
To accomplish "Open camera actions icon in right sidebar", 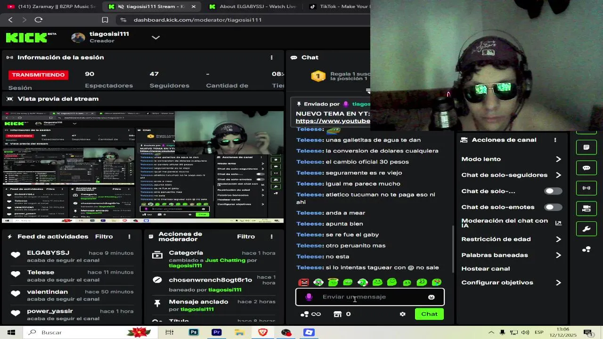I will [x=587, y=209].
